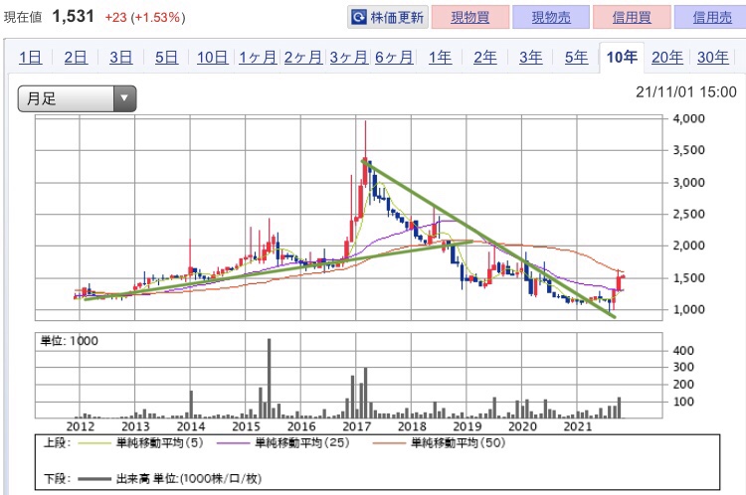Click the 株価更新 refresh icon
Viewport: 746px width, 495px height.
click(358, 18)
